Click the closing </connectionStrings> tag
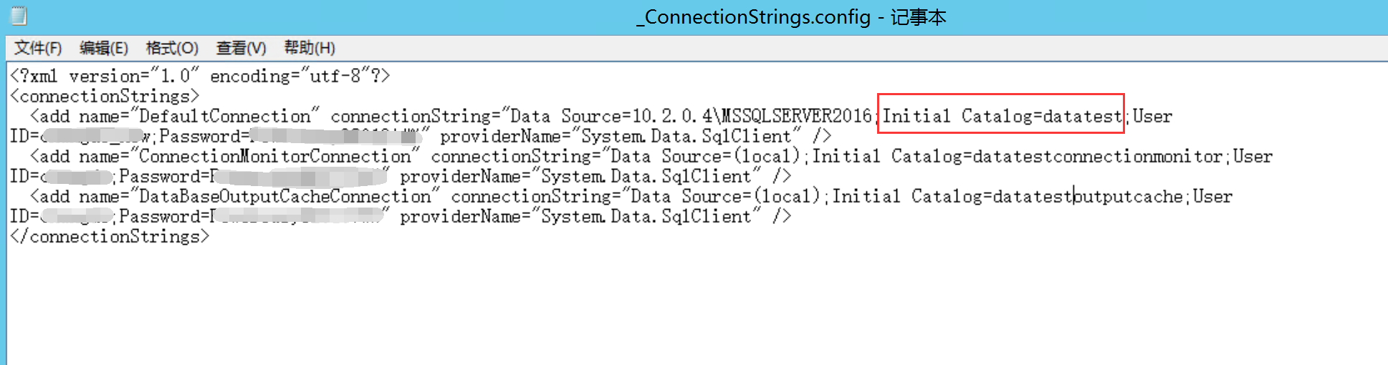 click(110, 236)
